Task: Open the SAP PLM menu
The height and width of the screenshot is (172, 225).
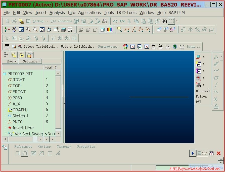Action: pyautogui.click(x=177, y=13)
